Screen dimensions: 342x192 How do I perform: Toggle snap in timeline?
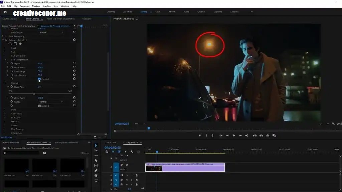coord(113,152)
